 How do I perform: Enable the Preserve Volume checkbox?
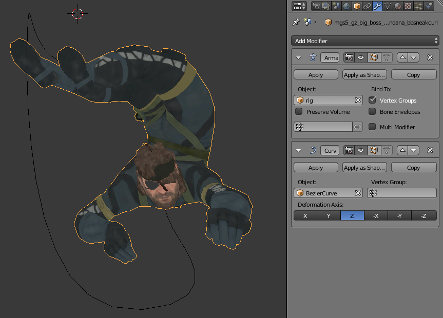pos(299,111)
